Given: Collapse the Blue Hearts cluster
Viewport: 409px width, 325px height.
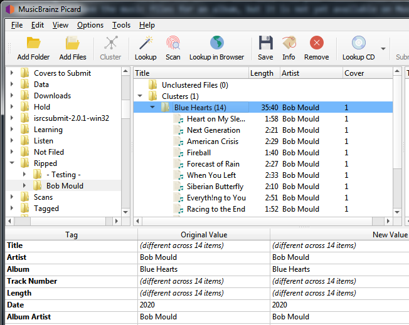Looking at the screenshot, I should (152, 107).
